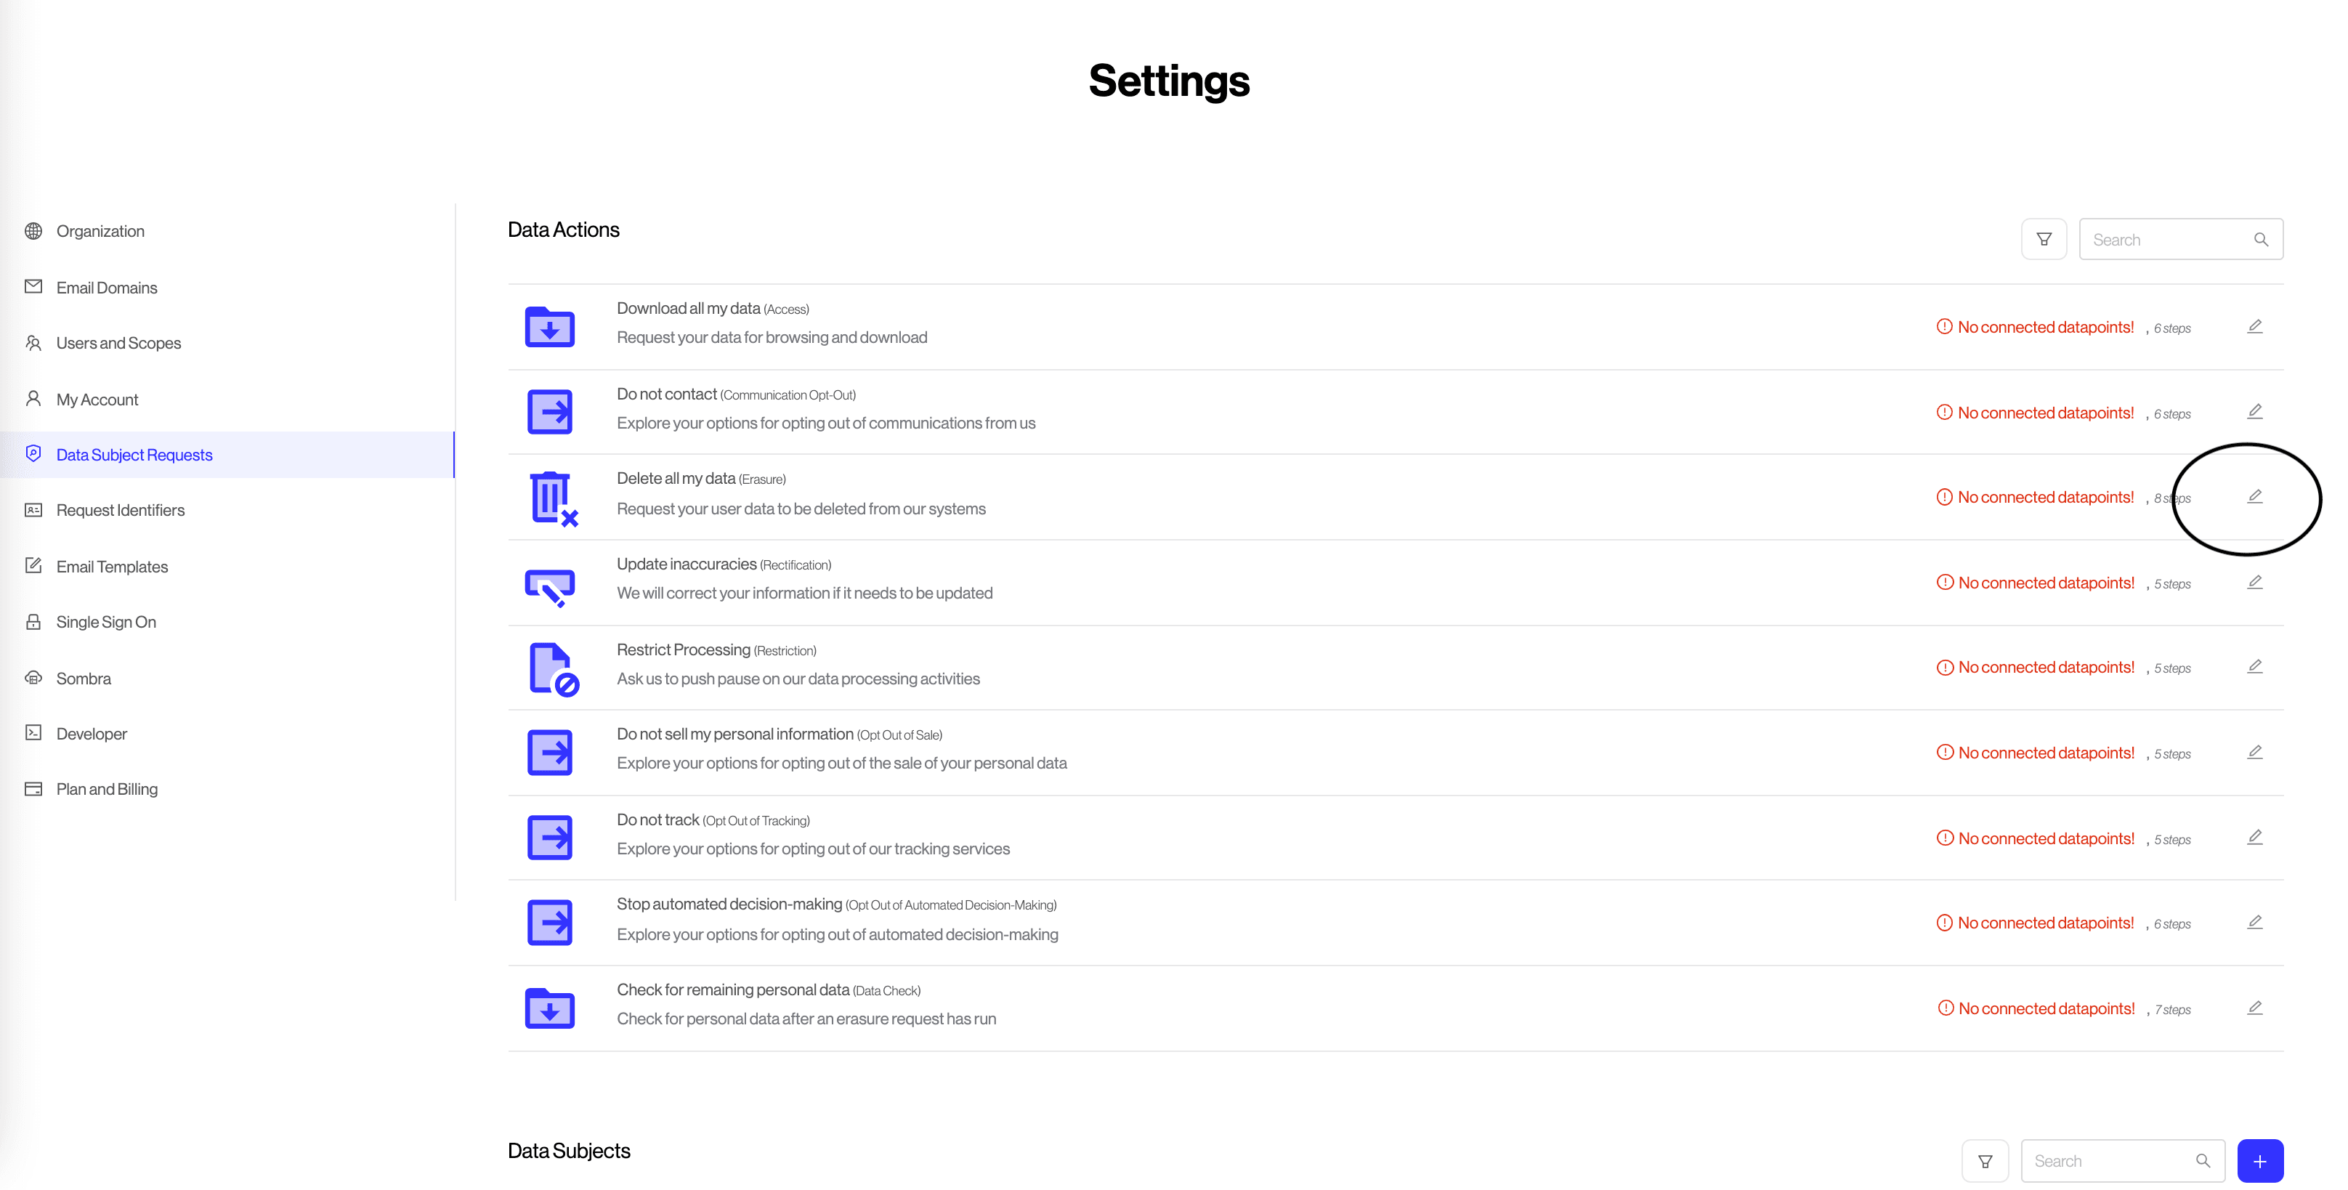Click the blue plus add button

point(2259,1161)
